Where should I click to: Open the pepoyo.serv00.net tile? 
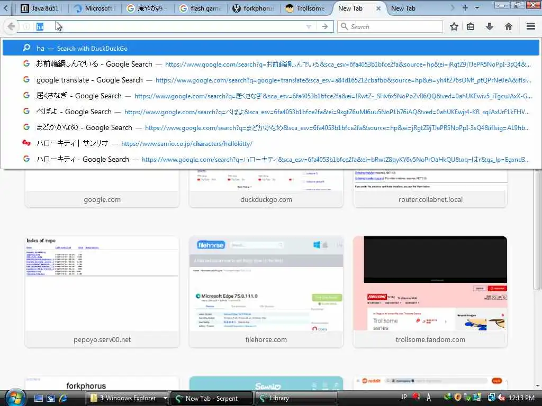tap(102, 292)
